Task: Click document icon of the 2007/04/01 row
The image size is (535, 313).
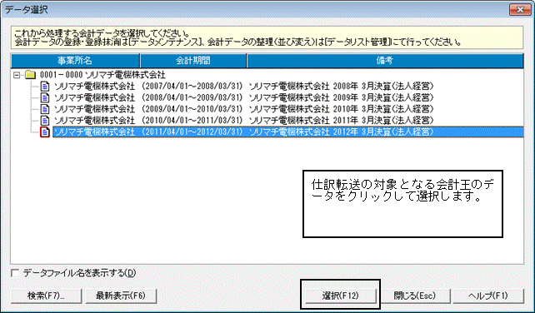Action: click(x=45, y=87)
